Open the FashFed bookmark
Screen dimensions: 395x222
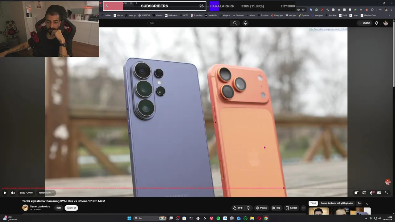(106, 15)
